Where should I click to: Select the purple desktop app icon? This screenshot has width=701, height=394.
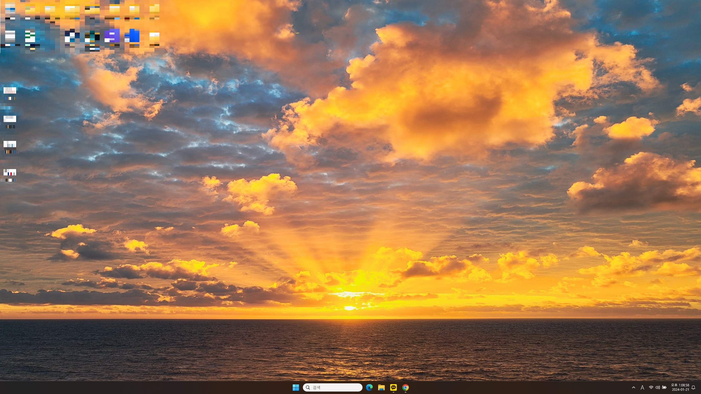click(112, 36)
